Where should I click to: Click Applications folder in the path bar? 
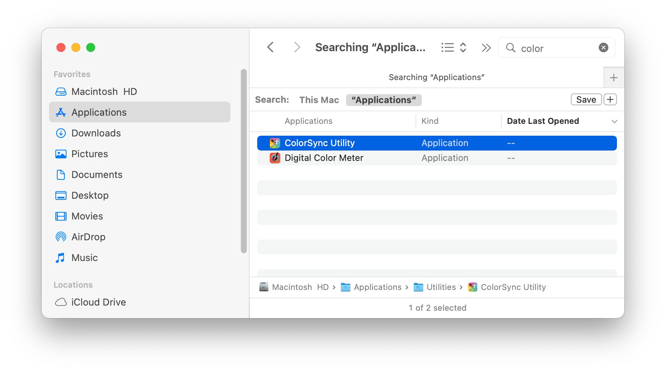coord(371,287)
